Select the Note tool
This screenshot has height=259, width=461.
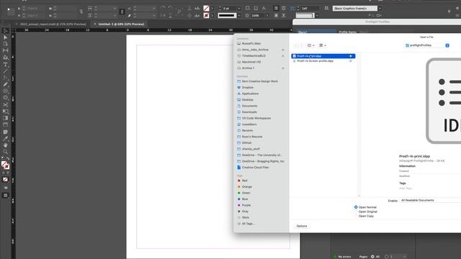tap(5, 132)
